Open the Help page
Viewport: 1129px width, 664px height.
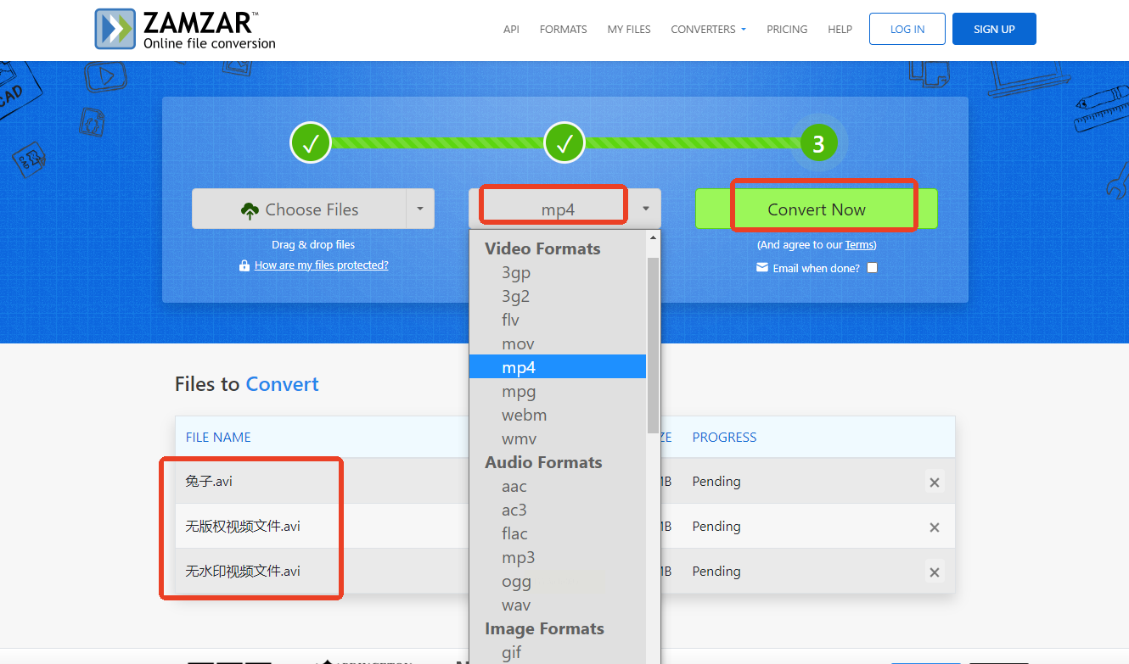click(840, 29)
